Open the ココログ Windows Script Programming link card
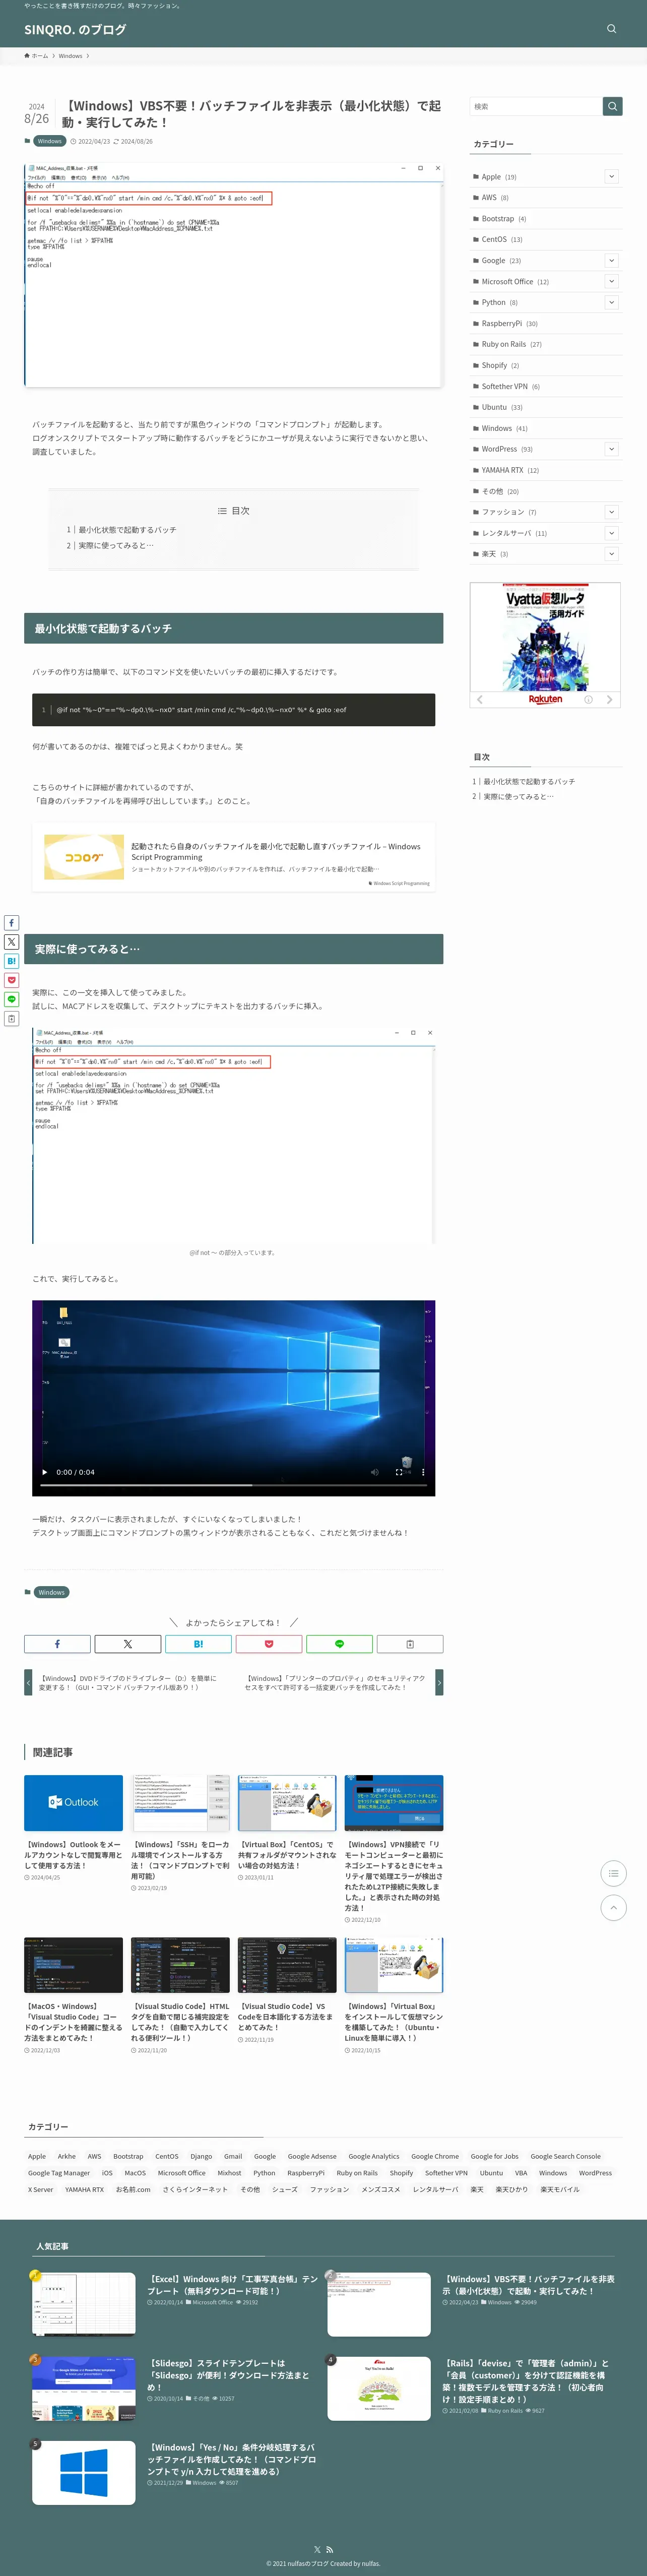647x2576 pixels. 234,857
